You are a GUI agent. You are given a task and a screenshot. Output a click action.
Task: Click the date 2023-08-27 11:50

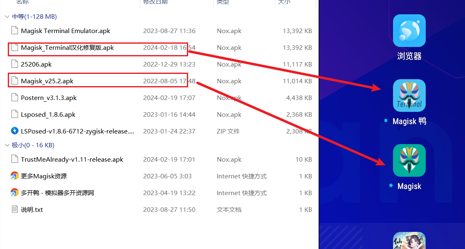click(x=169, y=210)
